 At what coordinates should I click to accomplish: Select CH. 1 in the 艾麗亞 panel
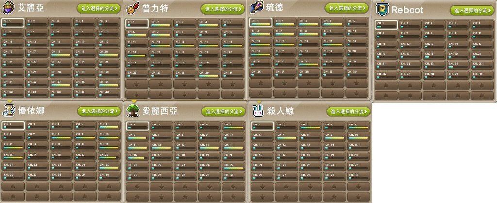[13, 23]
